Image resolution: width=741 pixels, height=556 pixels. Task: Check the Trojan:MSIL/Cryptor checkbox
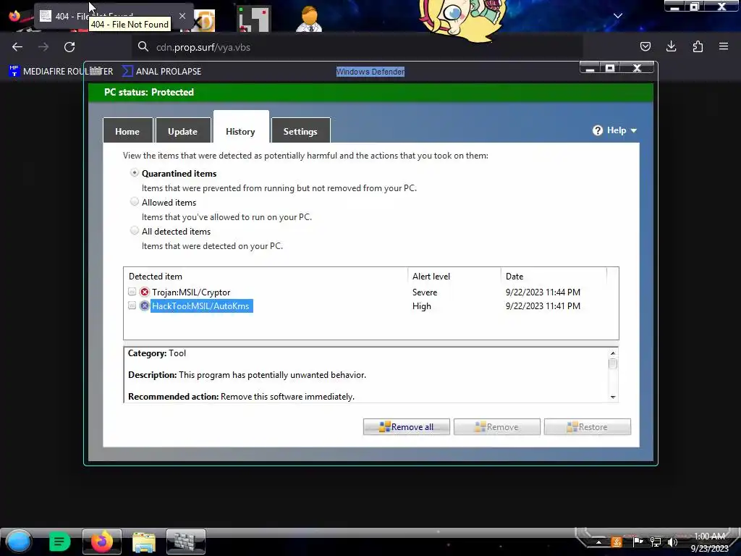coord(132,292)
